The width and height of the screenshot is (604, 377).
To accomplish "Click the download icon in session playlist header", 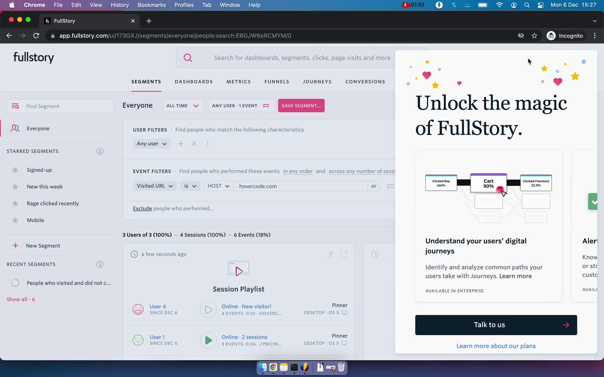I will pyautogui.click(x=331, y=254).
